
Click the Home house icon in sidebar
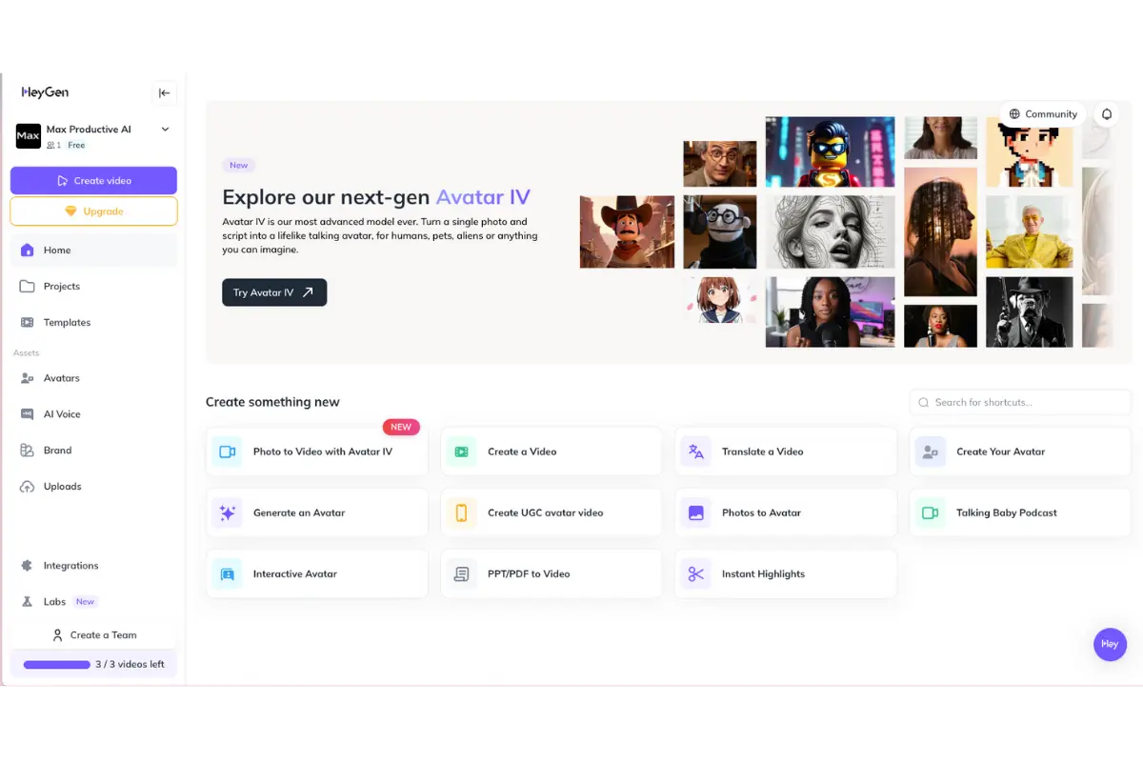point(27,250)
